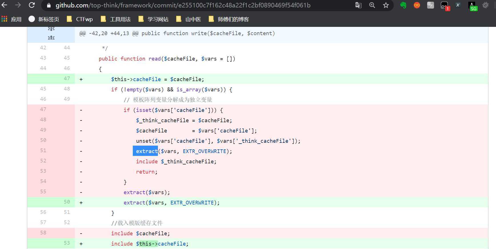Viewport: 496px width, 249px height.
Task: Open the Google Translate page icon
Action: [x=358, y=5]
